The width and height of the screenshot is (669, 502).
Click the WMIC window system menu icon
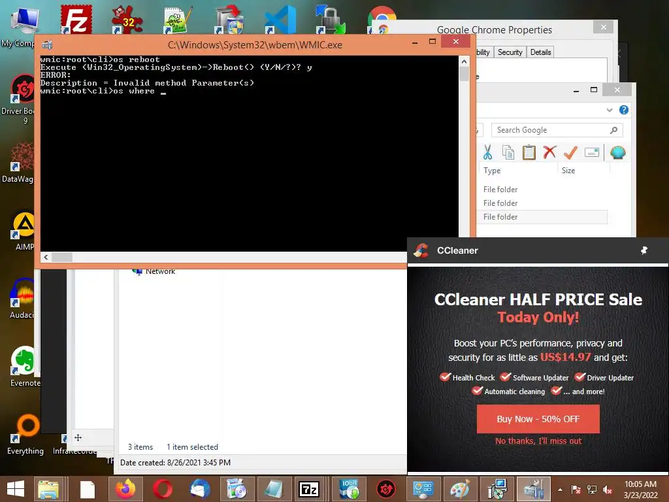pyautogui.click(x=47, y=44)
